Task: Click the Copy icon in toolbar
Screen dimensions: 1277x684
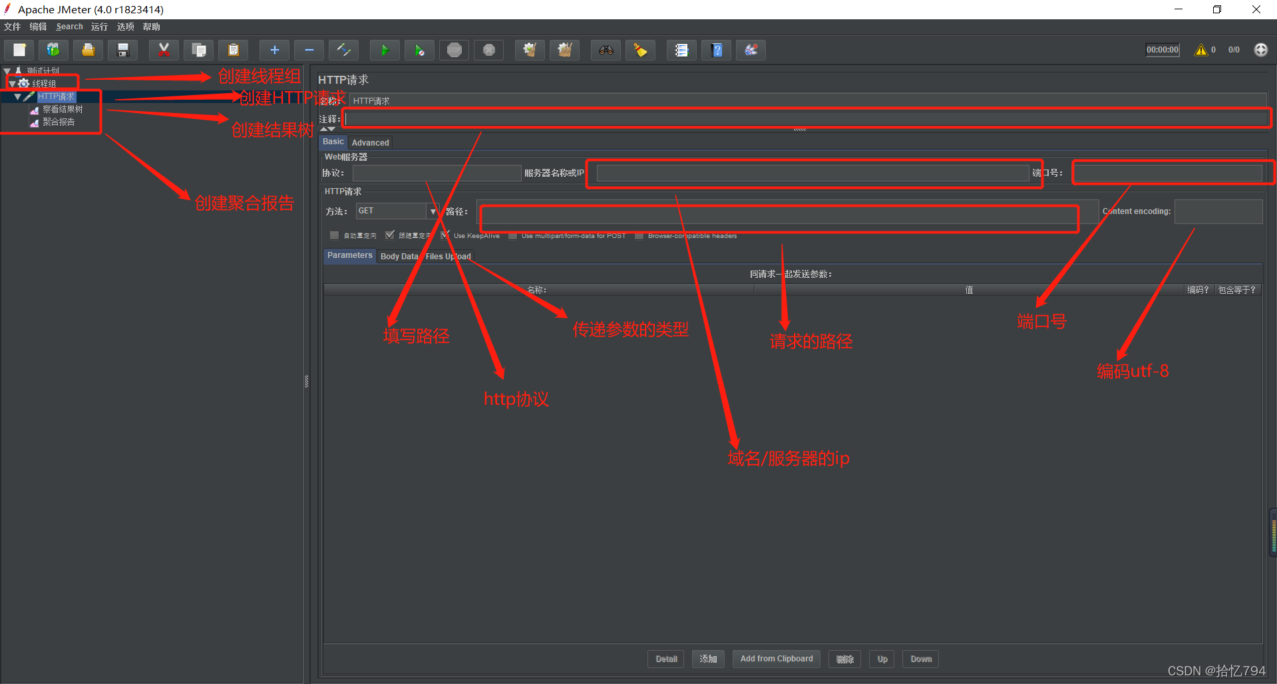Action: pos(198,50)
